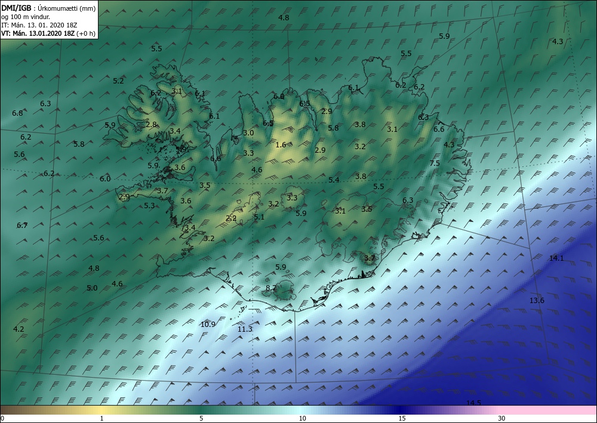Click the IT: Mán. 13. 01. 2020 18Z line
This screenshot has height=423, width=597.
coord(39,24)
